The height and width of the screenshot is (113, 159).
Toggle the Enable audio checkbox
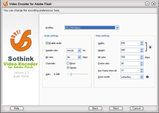point(47,43)
